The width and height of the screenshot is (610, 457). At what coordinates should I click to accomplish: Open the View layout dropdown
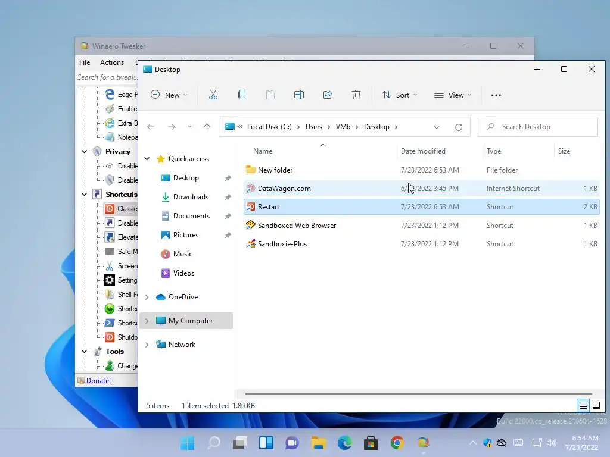click(453, 95)
